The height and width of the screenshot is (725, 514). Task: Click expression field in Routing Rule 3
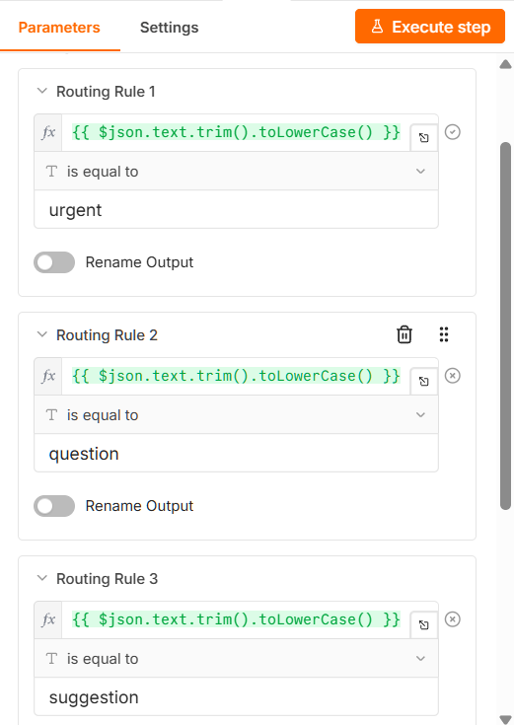(x=236, y=620)
